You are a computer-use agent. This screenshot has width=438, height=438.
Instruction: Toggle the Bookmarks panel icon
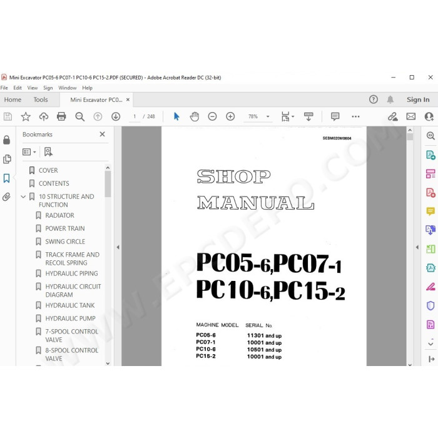(x=7, y=178)
